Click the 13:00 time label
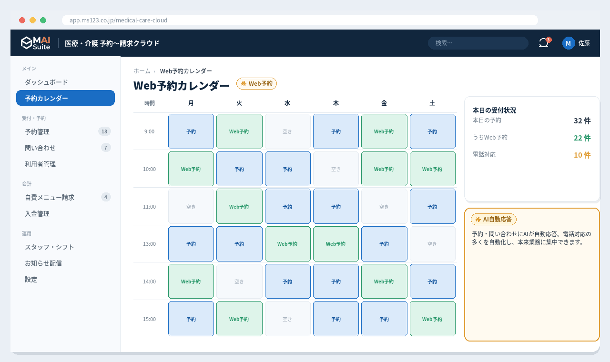The image size is (610, 362). coord(150,244)
